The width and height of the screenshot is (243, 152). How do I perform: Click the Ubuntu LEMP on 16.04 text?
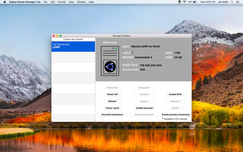point(145,47)
